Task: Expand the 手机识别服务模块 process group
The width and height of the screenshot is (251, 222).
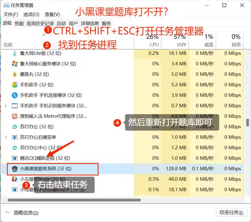Action: [6, 106]
